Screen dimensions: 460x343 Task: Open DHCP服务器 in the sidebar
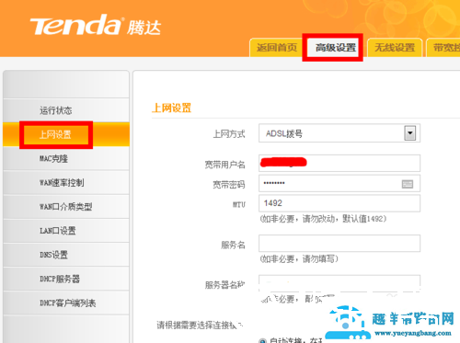pyautogui.click(x=66, y=279)
